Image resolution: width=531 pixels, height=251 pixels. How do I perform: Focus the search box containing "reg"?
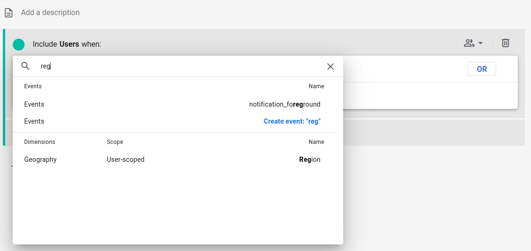coord(179,67)
